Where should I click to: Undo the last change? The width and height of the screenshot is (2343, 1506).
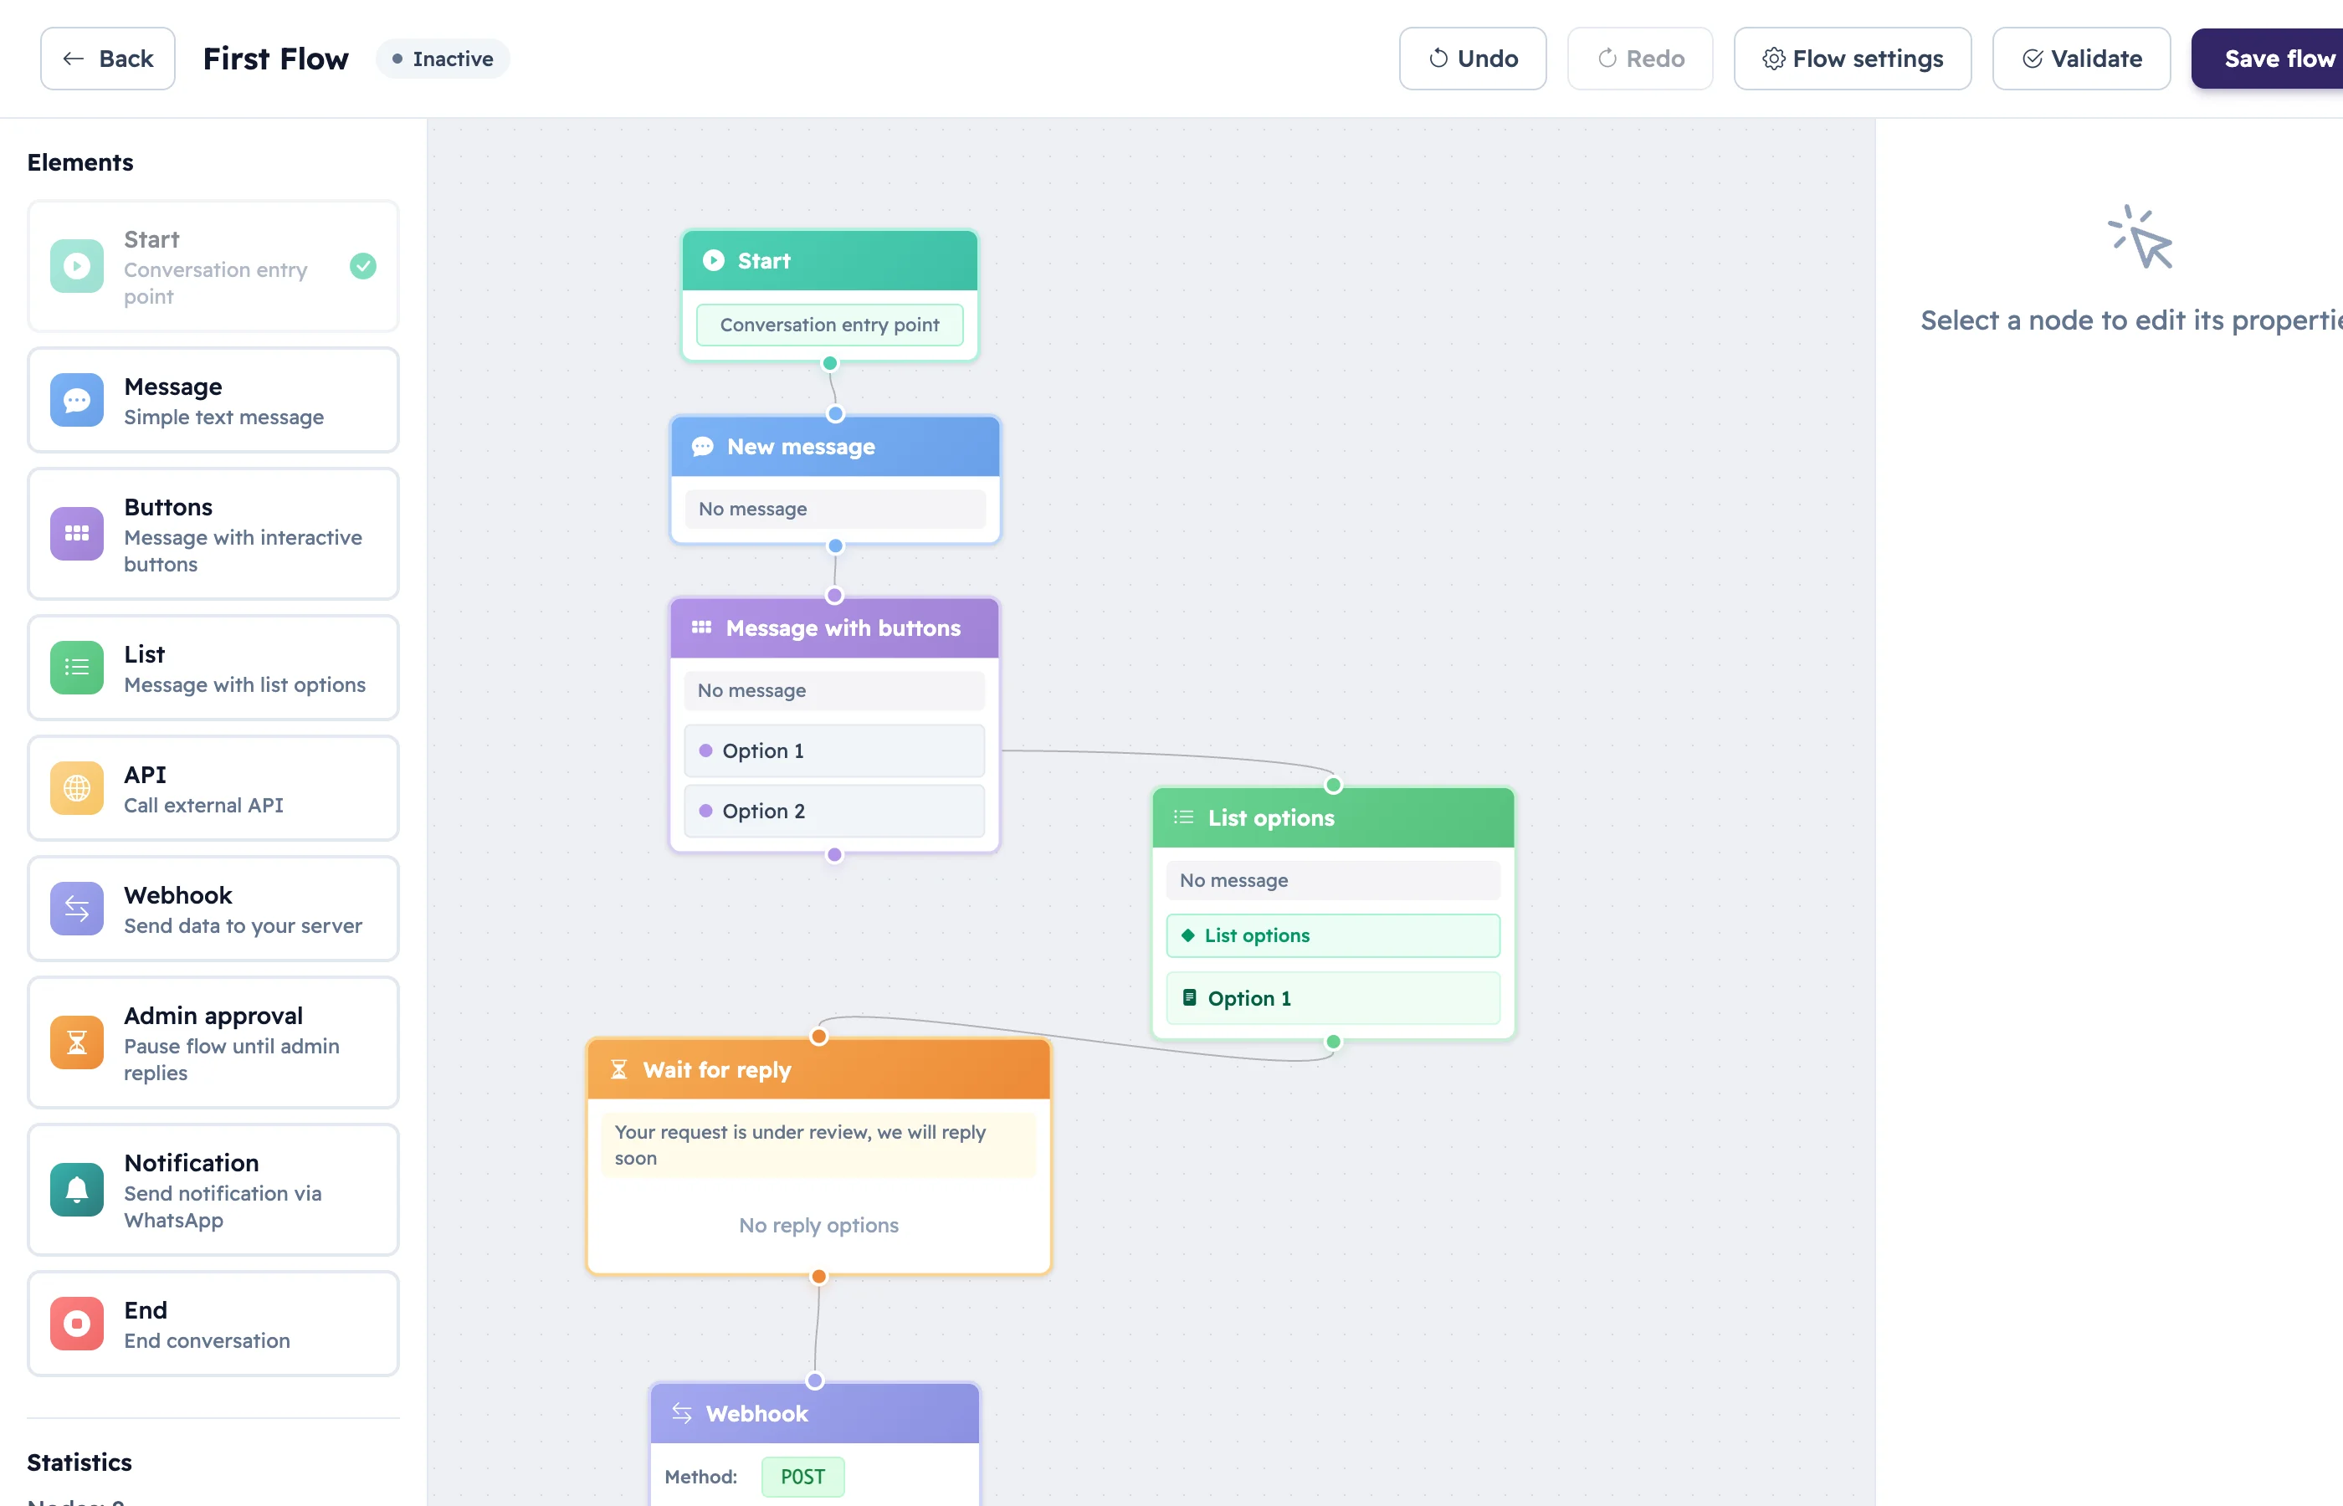[x=1473, y=59]
